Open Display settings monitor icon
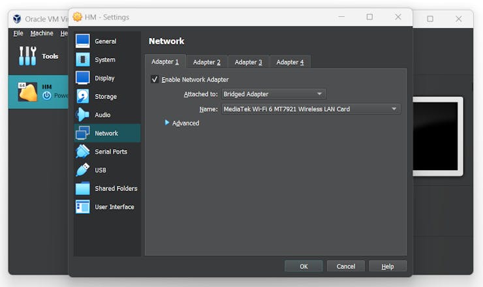This screenshot has width=483, height=287. (83, 78)
